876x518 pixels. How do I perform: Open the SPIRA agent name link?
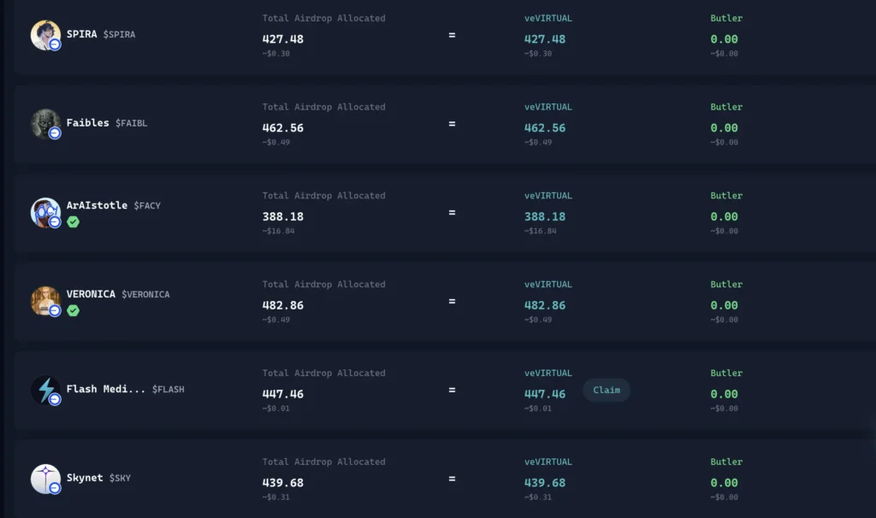tap(82, 34)
